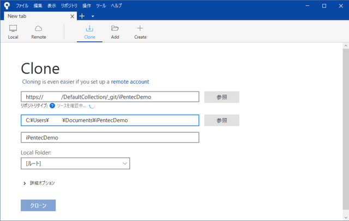Follow the remote account link
The image size is (349, 221).
130,82
